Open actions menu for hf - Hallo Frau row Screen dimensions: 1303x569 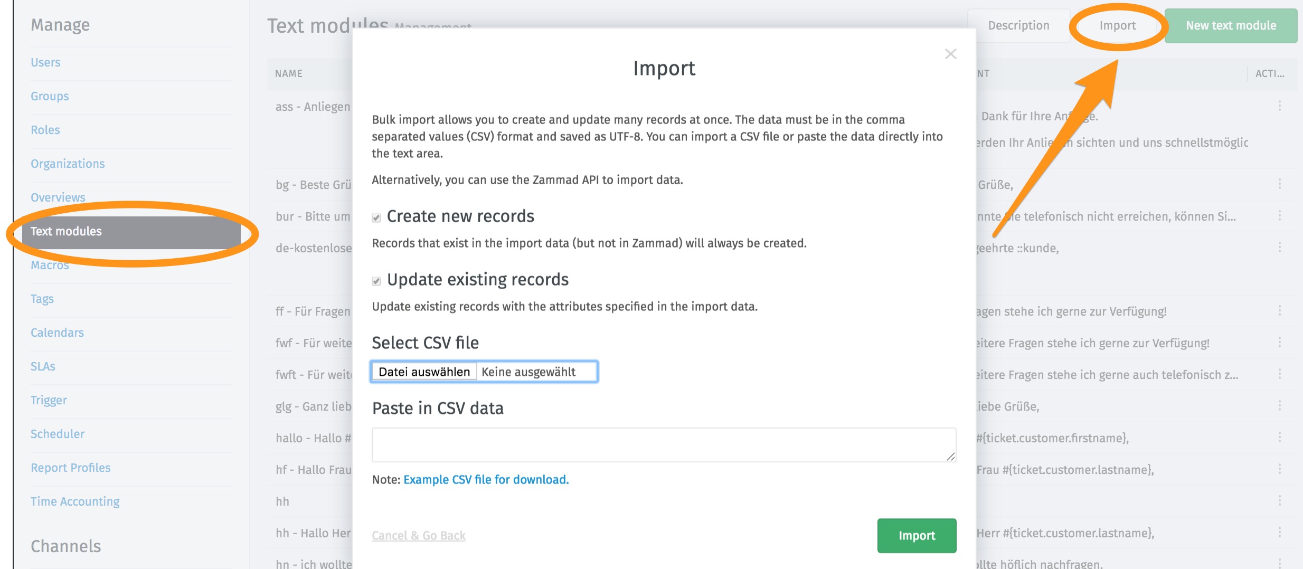pyautogui.click(x=1279, y=469)
